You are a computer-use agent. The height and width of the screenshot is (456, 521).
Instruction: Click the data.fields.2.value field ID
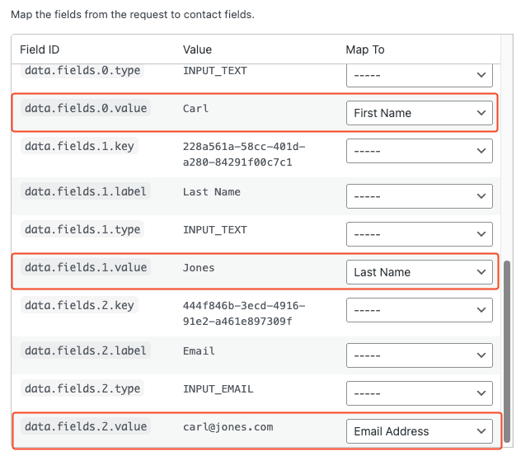pos(85,426)
